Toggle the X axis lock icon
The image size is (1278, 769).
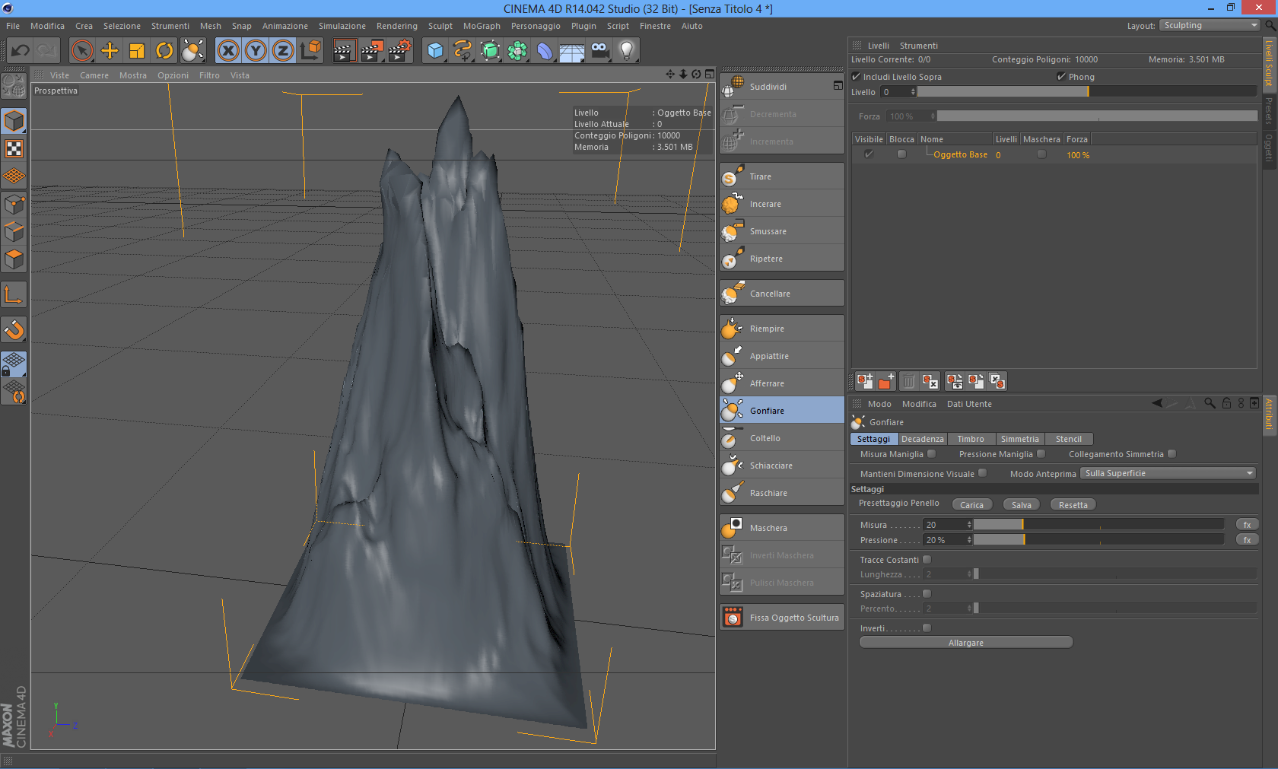coord(227,51)
